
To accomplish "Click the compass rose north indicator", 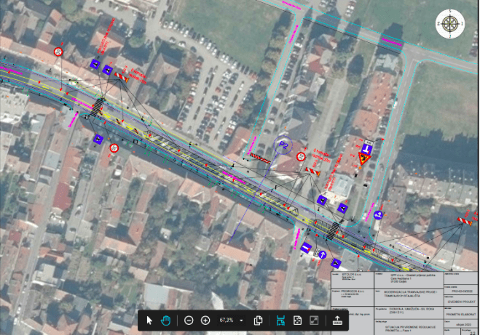I will pos(449,24).
